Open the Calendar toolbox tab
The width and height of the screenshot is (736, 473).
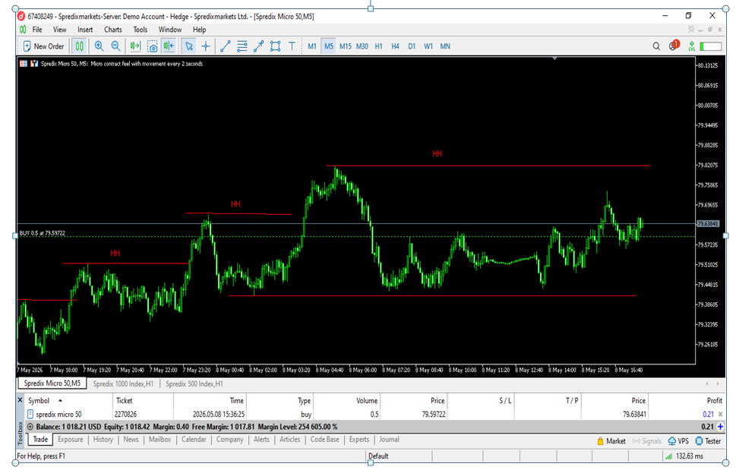pos(194,440)
